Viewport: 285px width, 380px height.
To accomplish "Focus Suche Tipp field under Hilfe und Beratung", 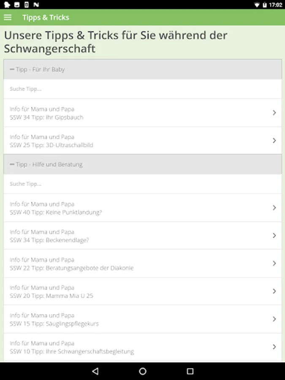I will 142,184.
